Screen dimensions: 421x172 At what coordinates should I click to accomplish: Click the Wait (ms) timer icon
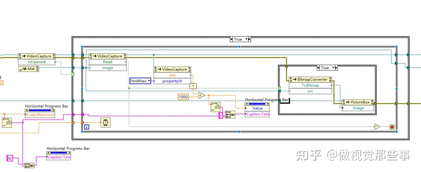(x=105, y=123)
